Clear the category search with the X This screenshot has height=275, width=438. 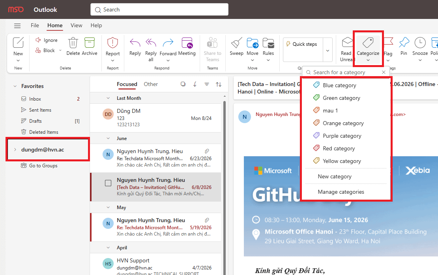pos(384,72)
